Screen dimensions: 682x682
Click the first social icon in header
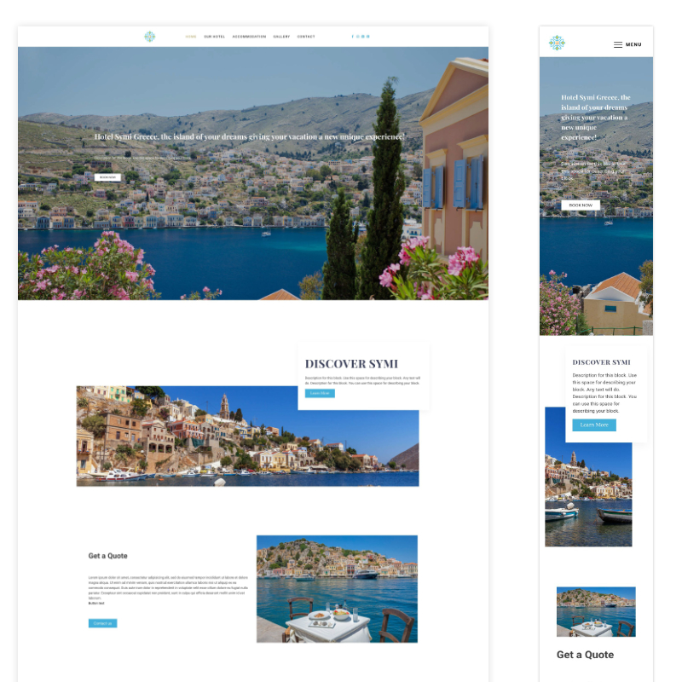click(x=353, y=37)
